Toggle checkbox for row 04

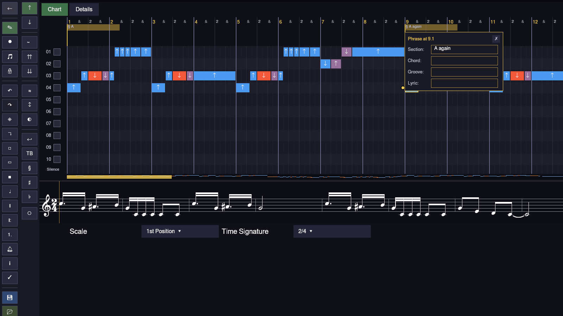pos(57,88)
